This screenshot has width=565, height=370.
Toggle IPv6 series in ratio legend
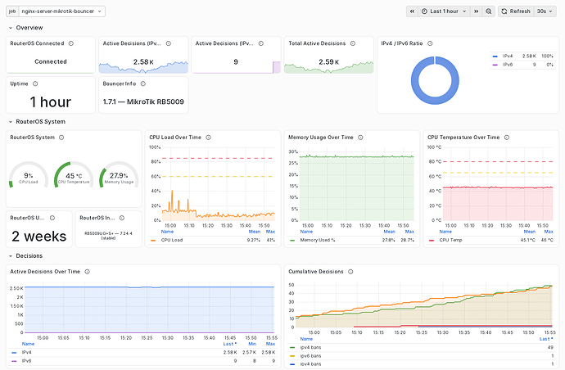coord(508,65)
